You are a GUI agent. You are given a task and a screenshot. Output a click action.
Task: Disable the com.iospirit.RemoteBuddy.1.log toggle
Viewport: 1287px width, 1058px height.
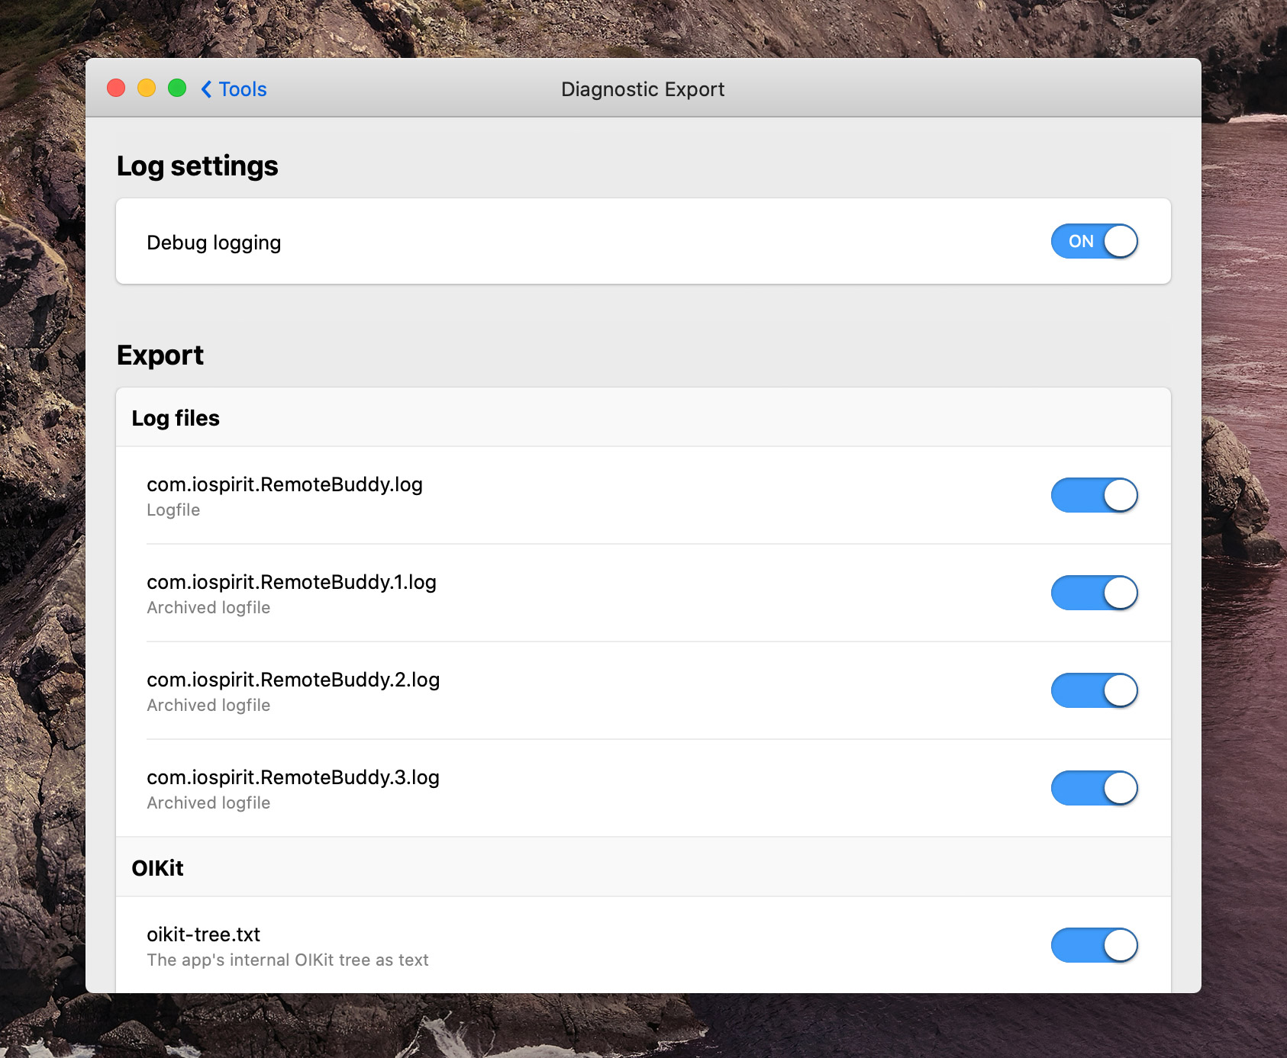[1094, 593]
